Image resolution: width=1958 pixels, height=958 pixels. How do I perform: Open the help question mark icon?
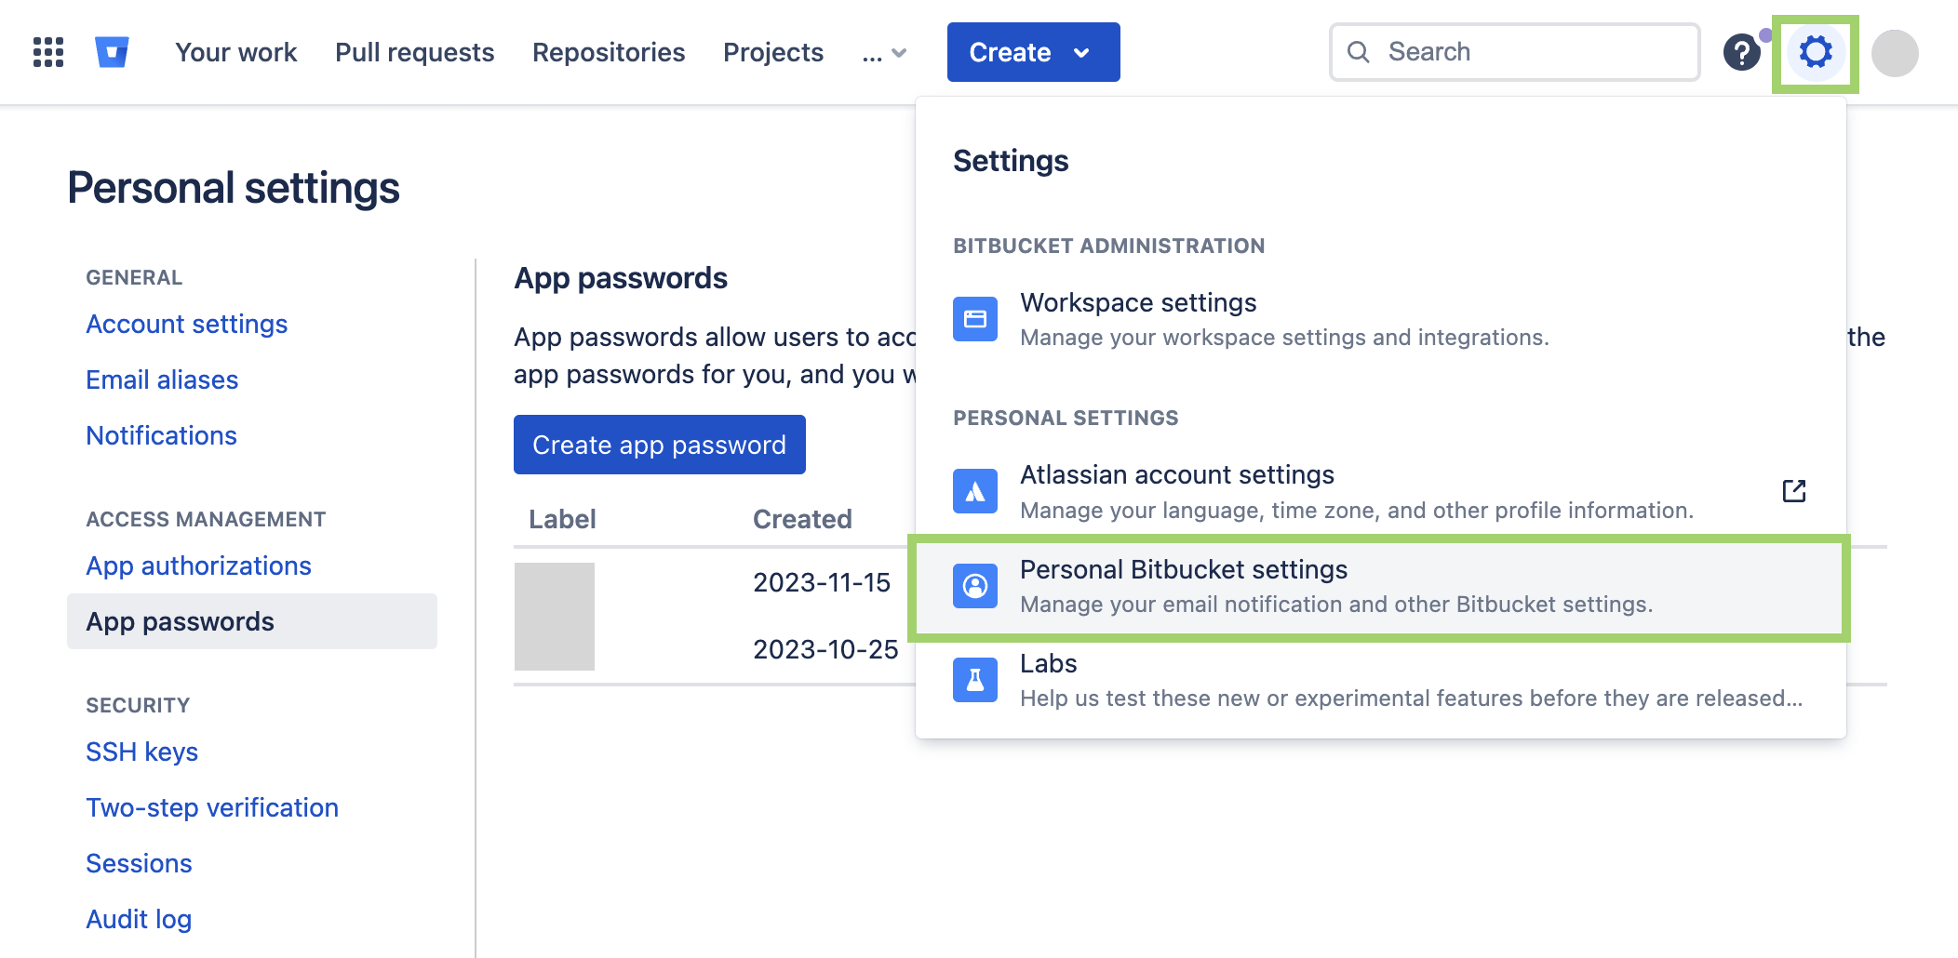pos(1744,53)
